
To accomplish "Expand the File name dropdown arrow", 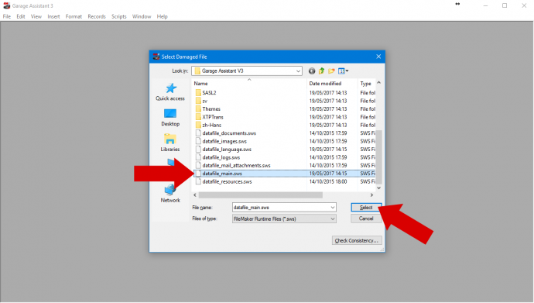I will pos(332,207).
